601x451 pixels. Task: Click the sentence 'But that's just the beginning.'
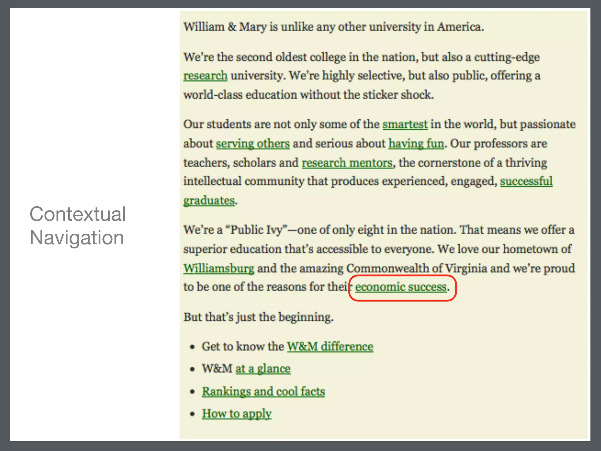(x=259, y=317)
